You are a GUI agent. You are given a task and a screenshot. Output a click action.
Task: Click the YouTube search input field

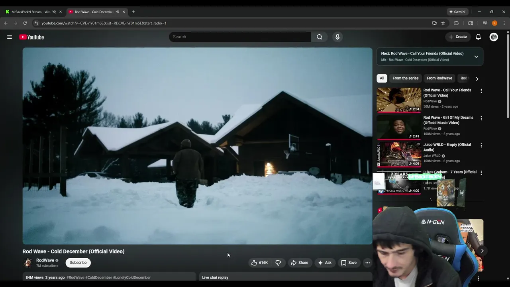pyautogui.click(x=240, y=37)
